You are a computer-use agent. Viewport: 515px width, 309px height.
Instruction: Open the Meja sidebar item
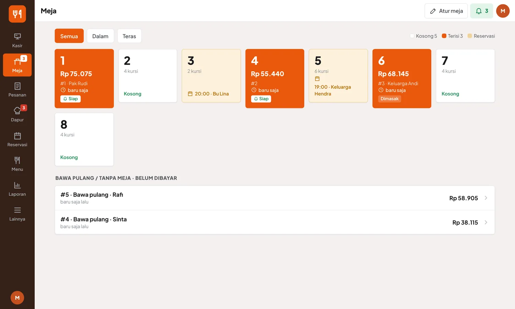17,65
